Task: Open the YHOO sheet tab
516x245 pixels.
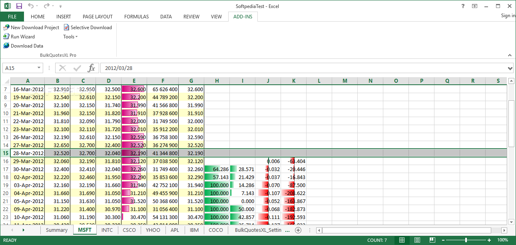Action: [153, 230]
